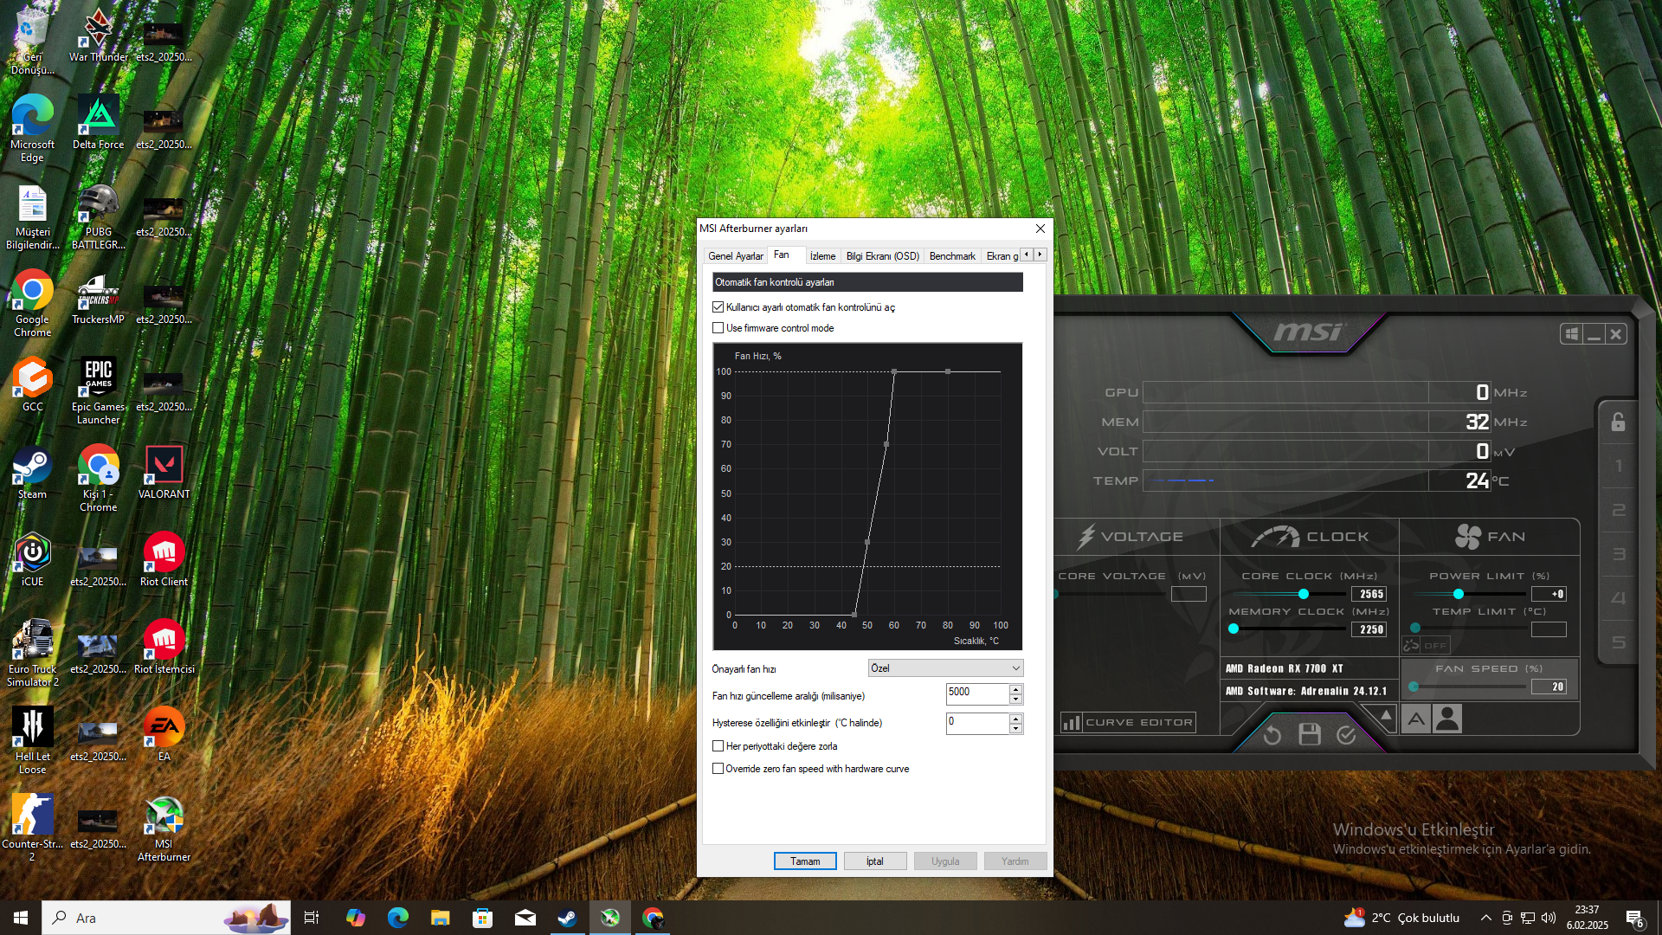Open the EA desktop shortcut

[164, 735]
